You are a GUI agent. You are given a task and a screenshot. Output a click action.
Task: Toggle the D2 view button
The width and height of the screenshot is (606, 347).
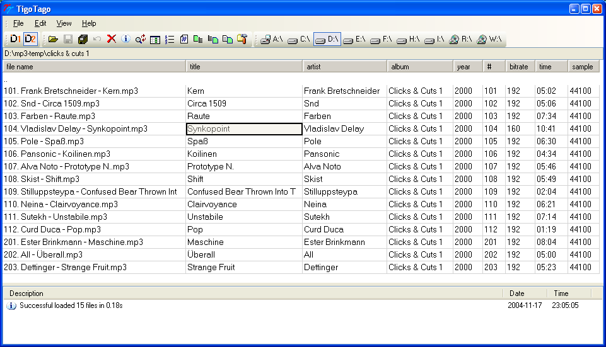click(x=30, y=39)
